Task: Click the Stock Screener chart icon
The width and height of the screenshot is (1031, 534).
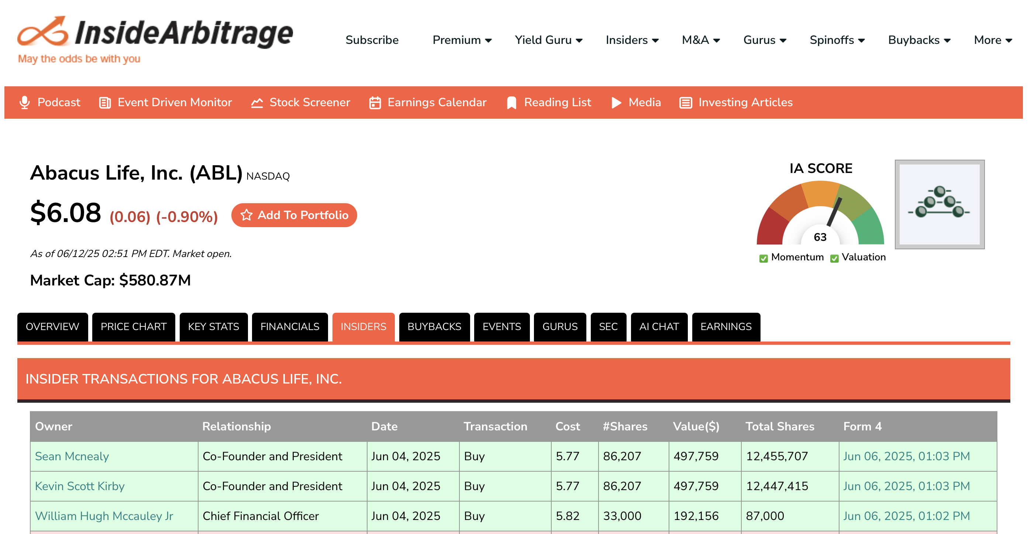Action: click(x=256, y=103)
